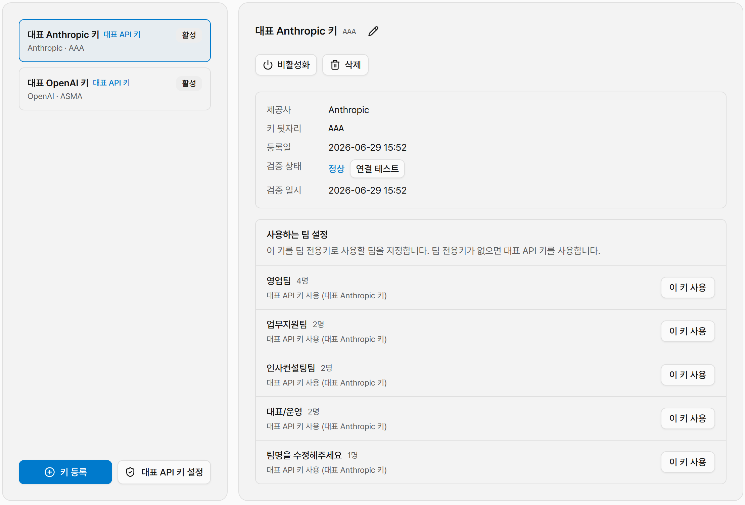Click the 검증 일시 value 2026-06-29 15:52
The width and height of the screenshot is (745, 505).
pos(367,190)
